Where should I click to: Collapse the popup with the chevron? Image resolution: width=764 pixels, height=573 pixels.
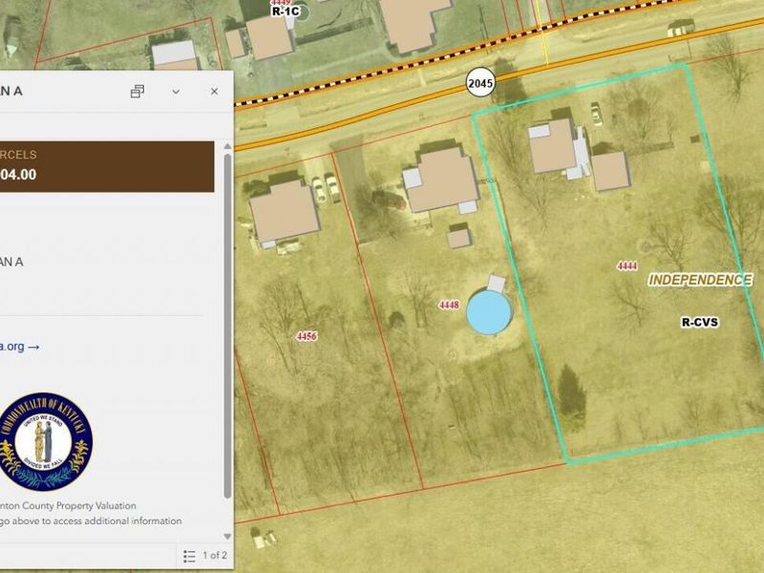point(176,92)
